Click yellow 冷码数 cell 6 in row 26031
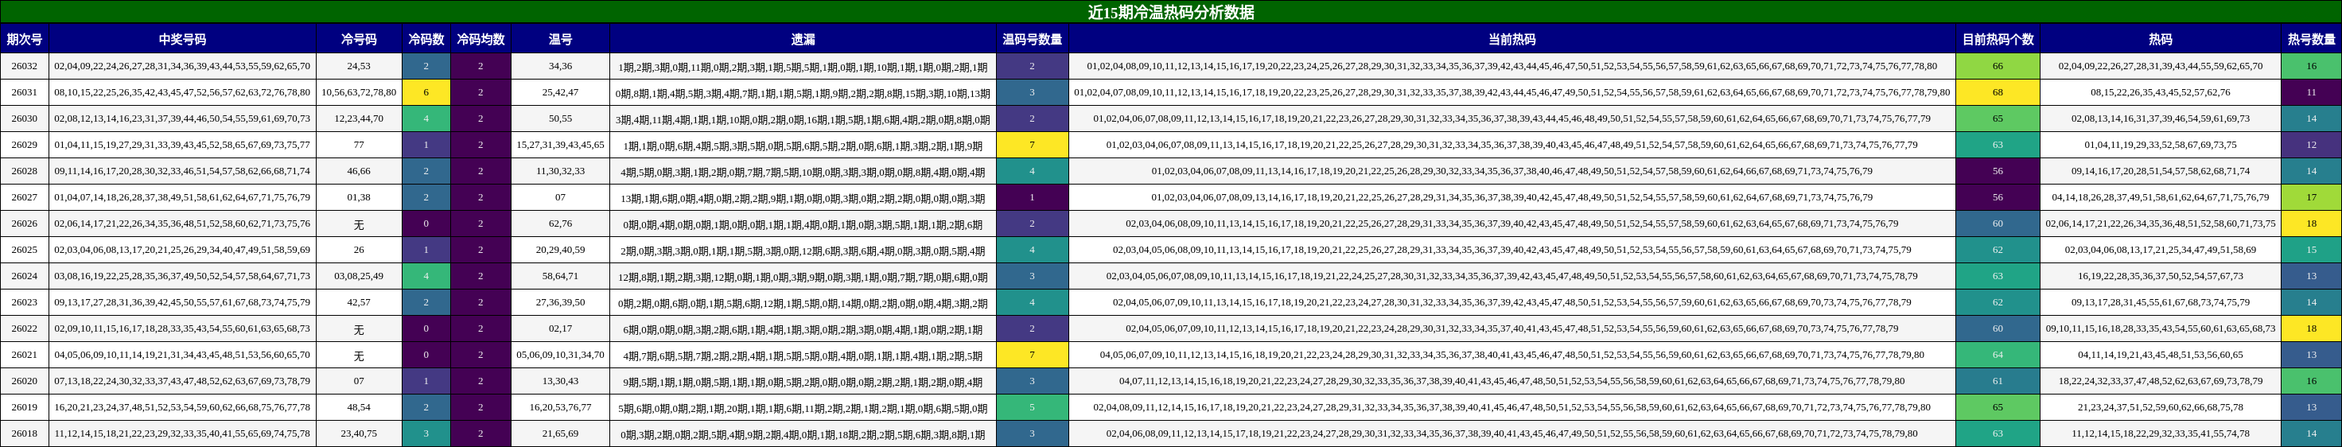Viewport: 2342px width, 447px height. [426, 91]
